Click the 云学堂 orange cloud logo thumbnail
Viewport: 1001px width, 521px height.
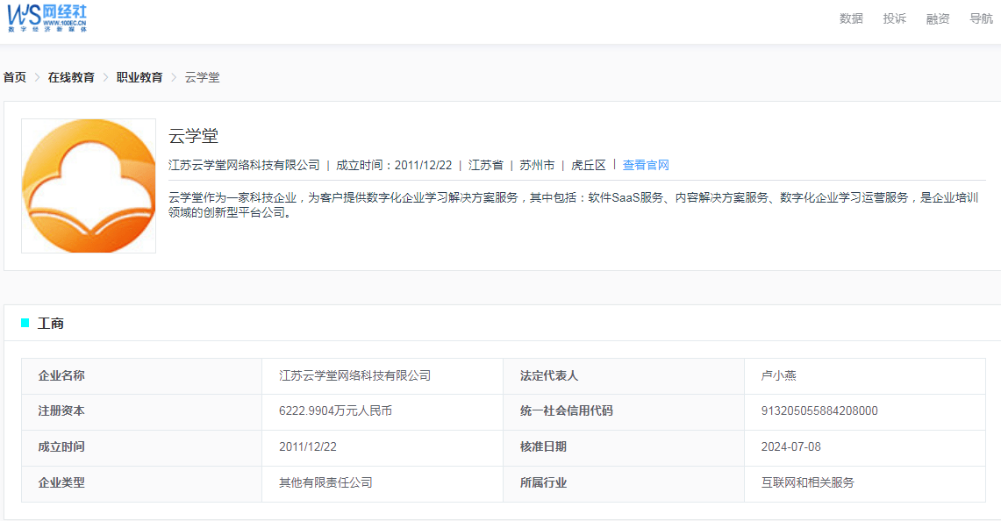pos(89,186)
